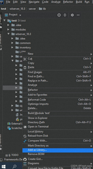Open the Refactor menu in menu bar

click(68, 2)
